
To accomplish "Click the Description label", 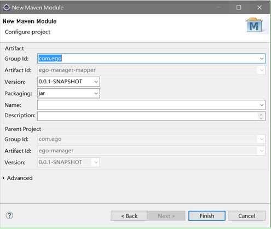I will [x=20, y=116].
